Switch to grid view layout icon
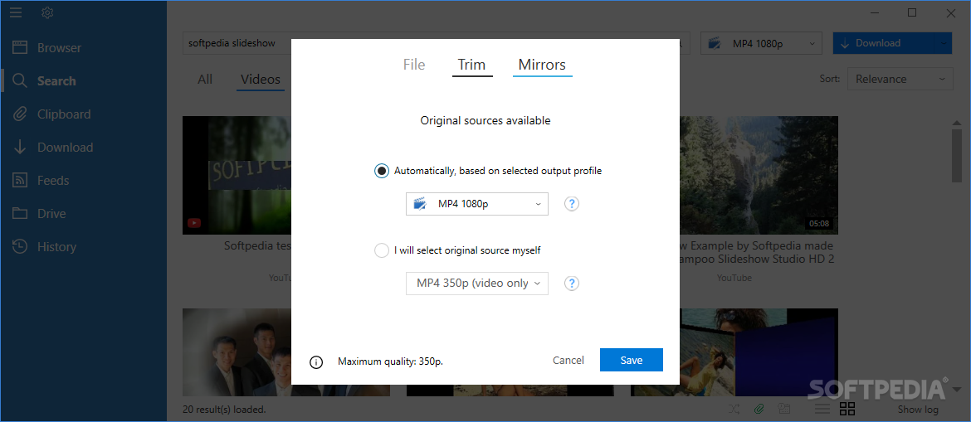 coord(847,409)
